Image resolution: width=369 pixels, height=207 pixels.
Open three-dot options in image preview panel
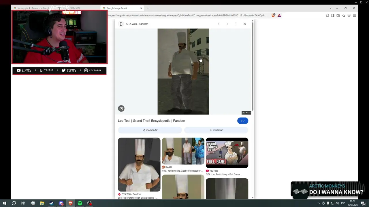(236, 24)
